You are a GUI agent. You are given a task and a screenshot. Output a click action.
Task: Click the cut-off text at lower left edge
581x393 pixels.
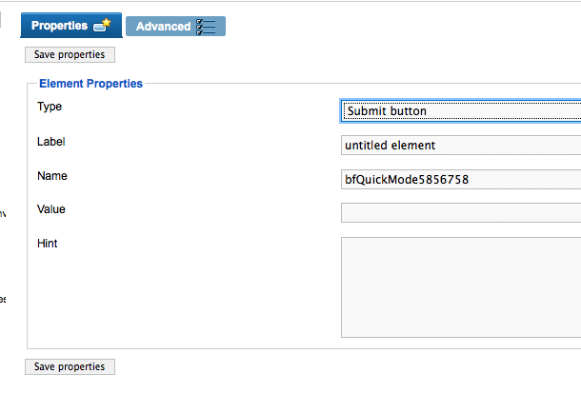click(3, 299)
